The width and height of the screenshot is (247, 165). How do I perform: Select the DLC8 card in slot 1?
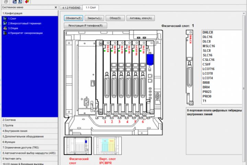(107, 78)
